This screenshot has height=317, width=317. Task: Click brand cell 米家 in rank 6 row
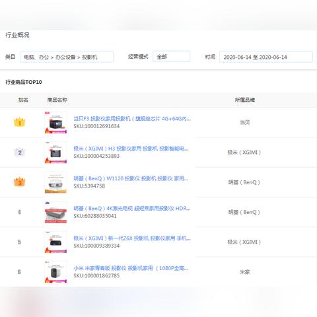pos(244,272)
